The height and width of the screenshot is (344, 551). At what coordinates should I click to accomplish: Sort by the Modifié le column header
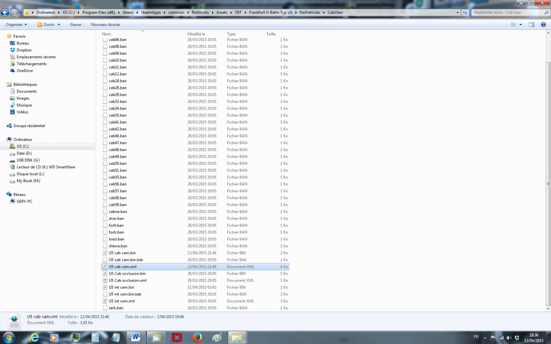tap(205, 34)
